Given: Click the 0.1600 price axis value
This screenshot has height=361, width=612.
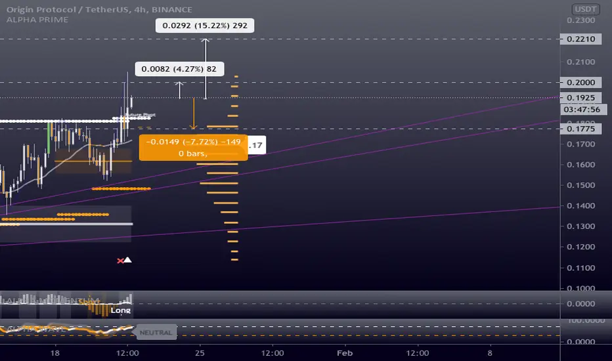Looking at the screenshot, I should click(580, 165).
